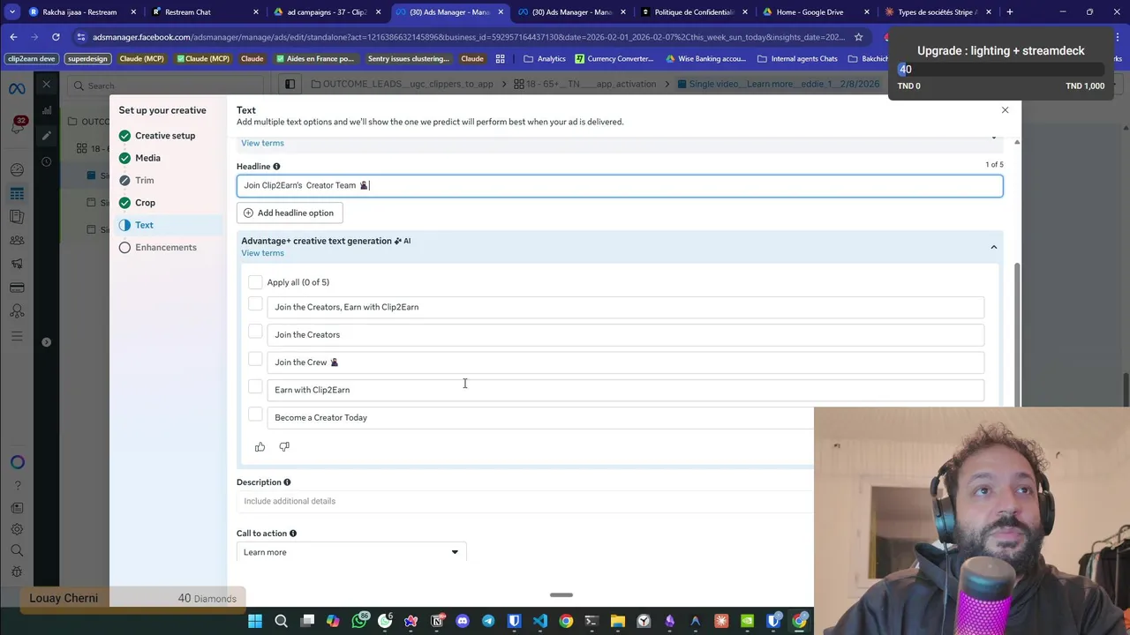Viewport: 1130px width, 635px height.
Task: Collapse the Advantage+ creative text generation section
Action: [x=993, y=247]
